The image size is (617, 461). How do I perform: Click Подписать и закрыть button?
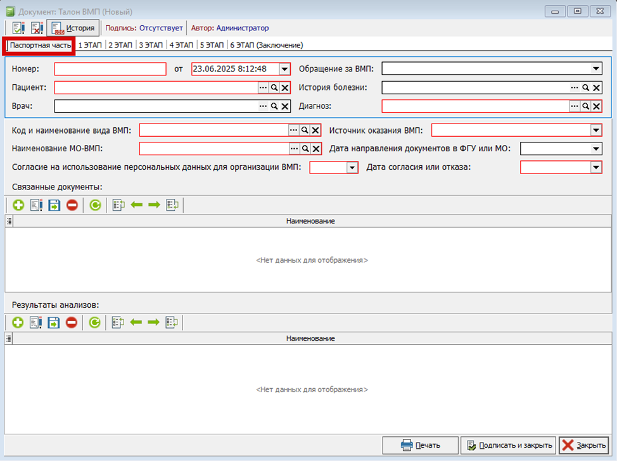pyautogui.click(x=509, y=445)
